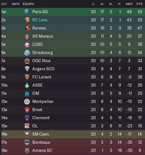This screenshot has width=145, height=155.
Task: Click the OM club logo
Action: point(27,94)
